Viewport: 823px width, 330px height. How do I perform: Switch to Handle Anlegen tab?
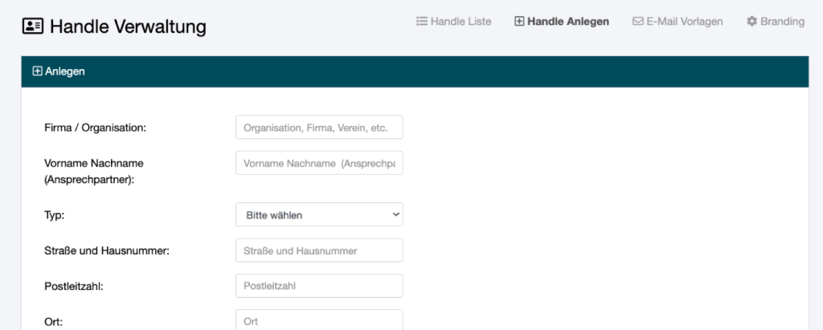tap(562, 22)
